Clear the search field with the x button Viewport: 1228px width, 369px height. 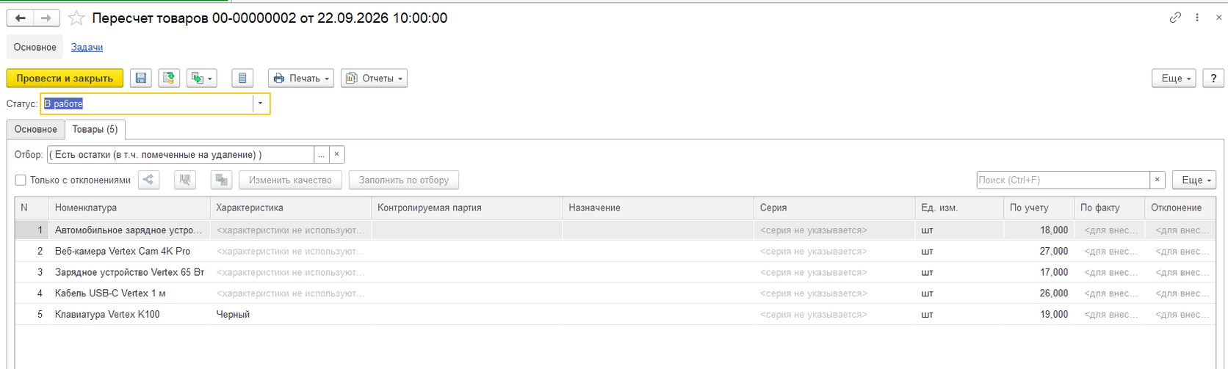tap(1157, 180)
